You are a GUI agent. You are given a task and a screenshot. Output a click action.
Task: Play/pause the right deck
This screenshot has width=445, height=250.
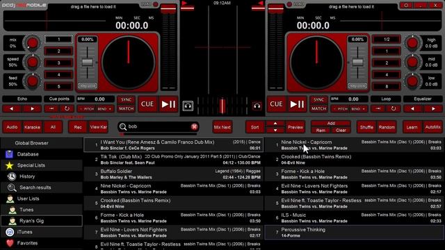(x=297, y=104)
